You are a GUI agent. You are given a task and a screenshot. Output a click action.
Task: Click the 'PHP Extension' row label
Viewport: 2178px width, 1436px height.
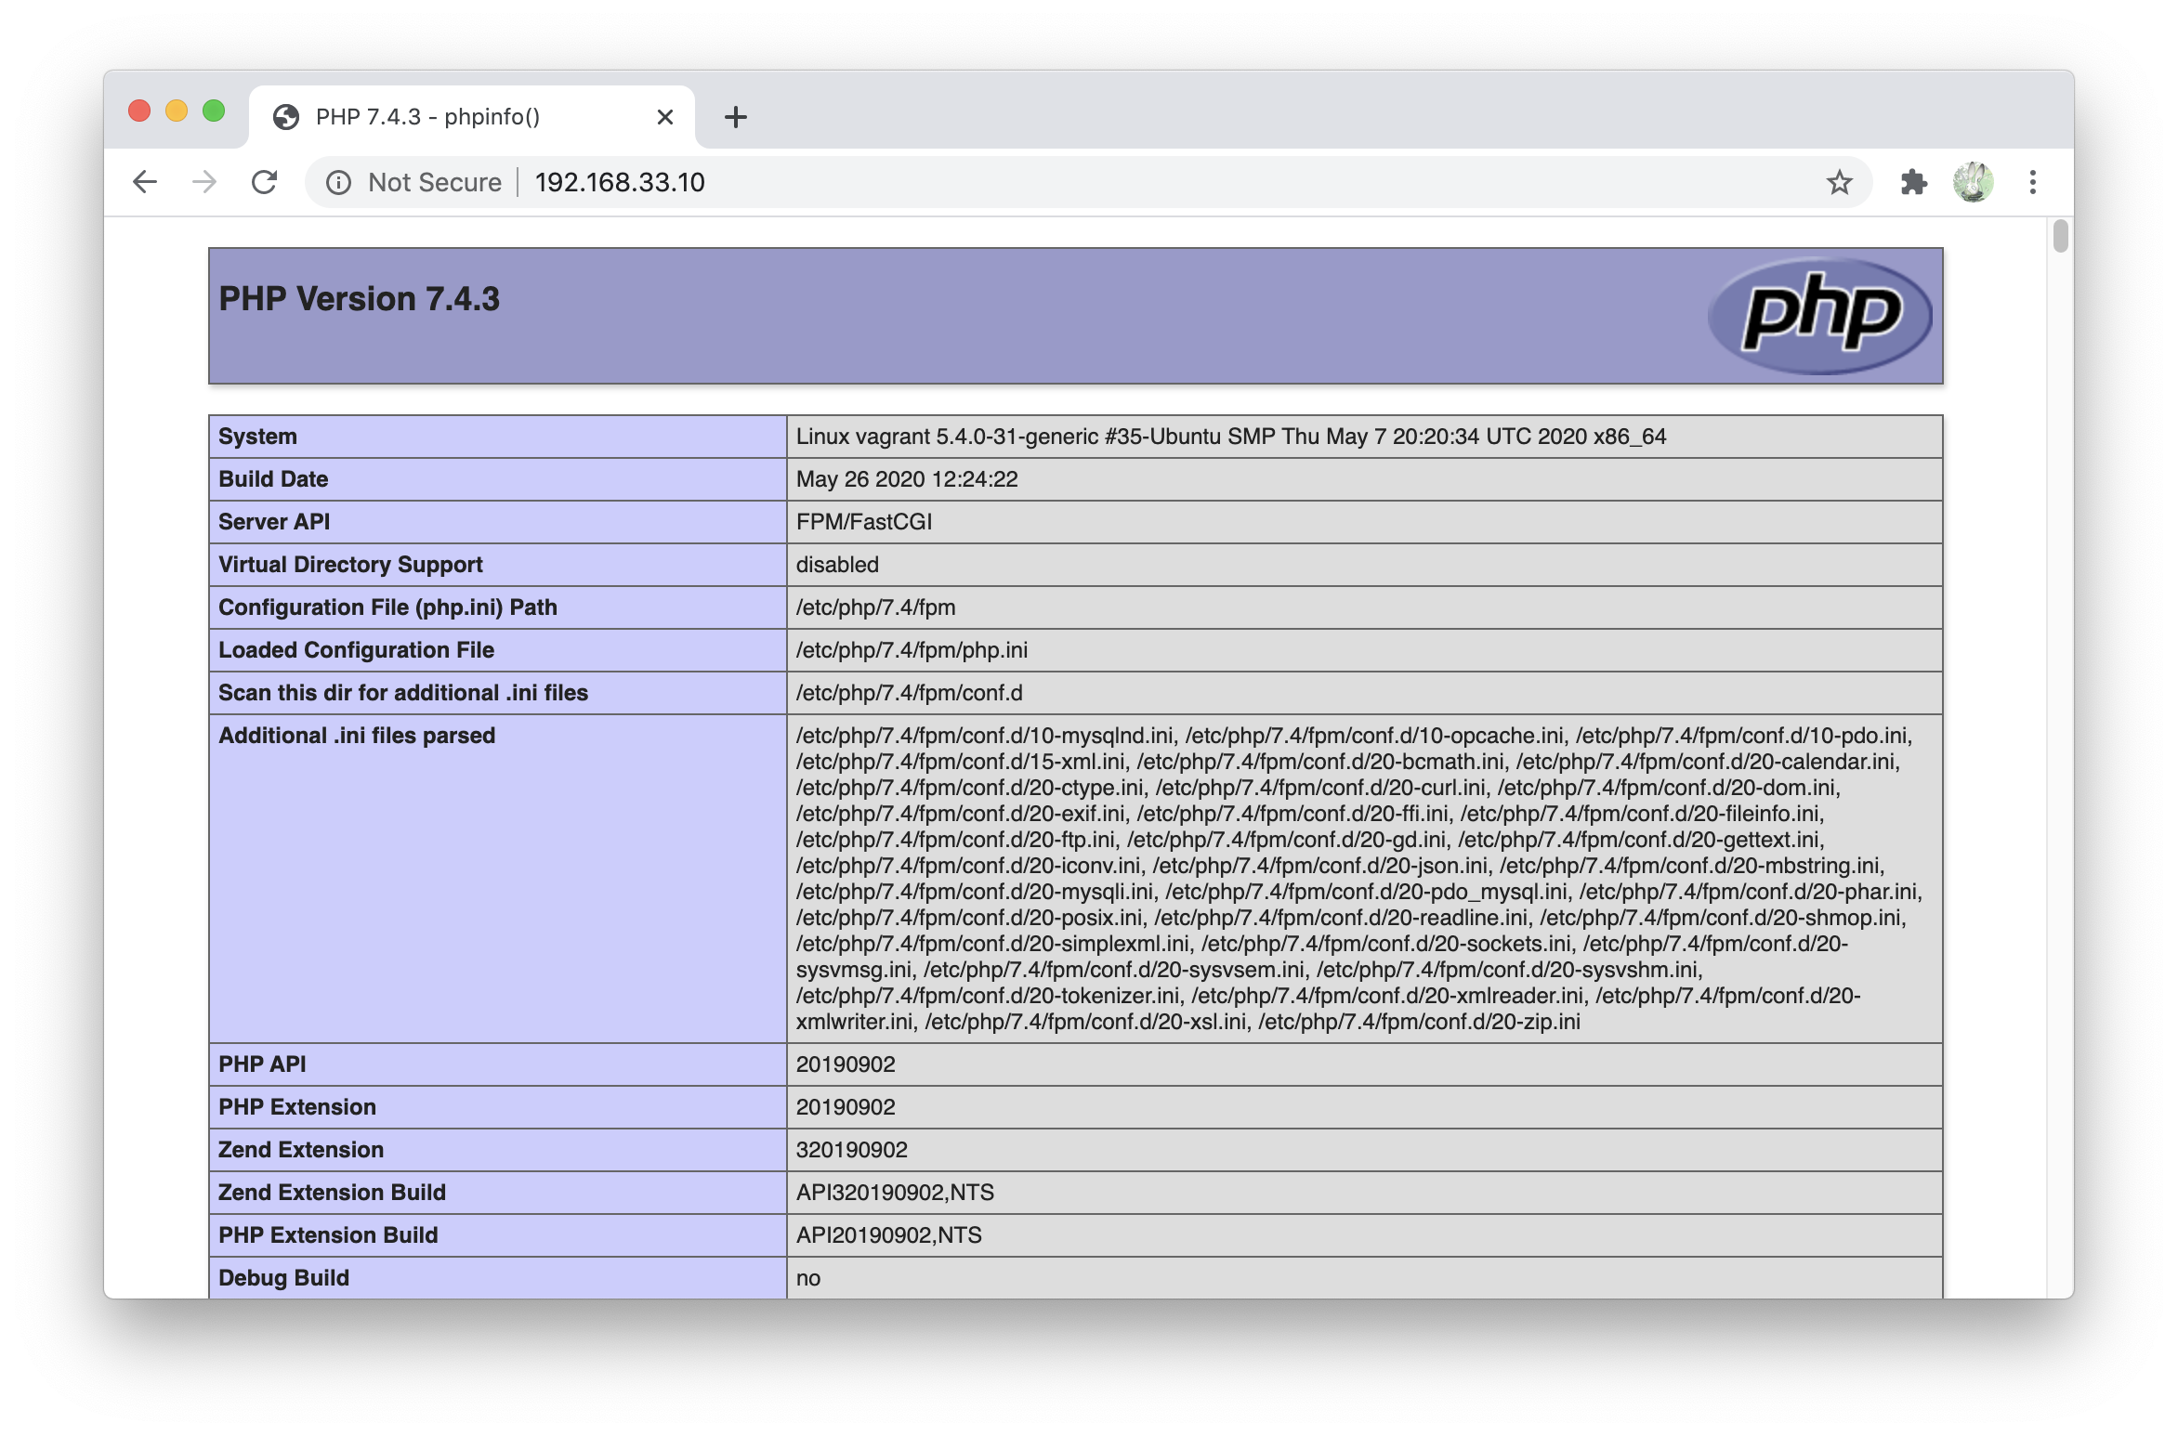(297, 1107)
